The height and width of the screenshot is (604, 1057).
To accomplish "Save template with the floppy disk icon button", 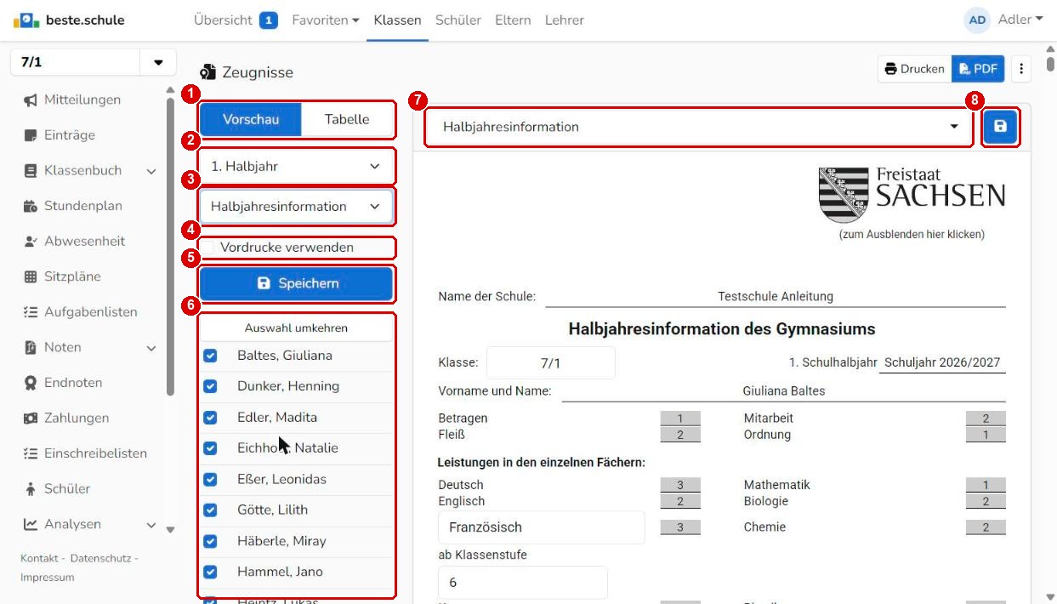I will [x=1000, y=127].
